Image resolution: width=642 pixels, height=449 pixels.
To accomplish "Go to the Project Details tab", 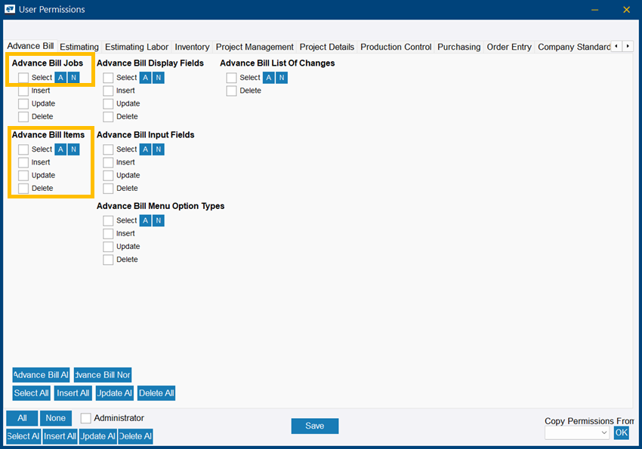I will click(327, 47).
